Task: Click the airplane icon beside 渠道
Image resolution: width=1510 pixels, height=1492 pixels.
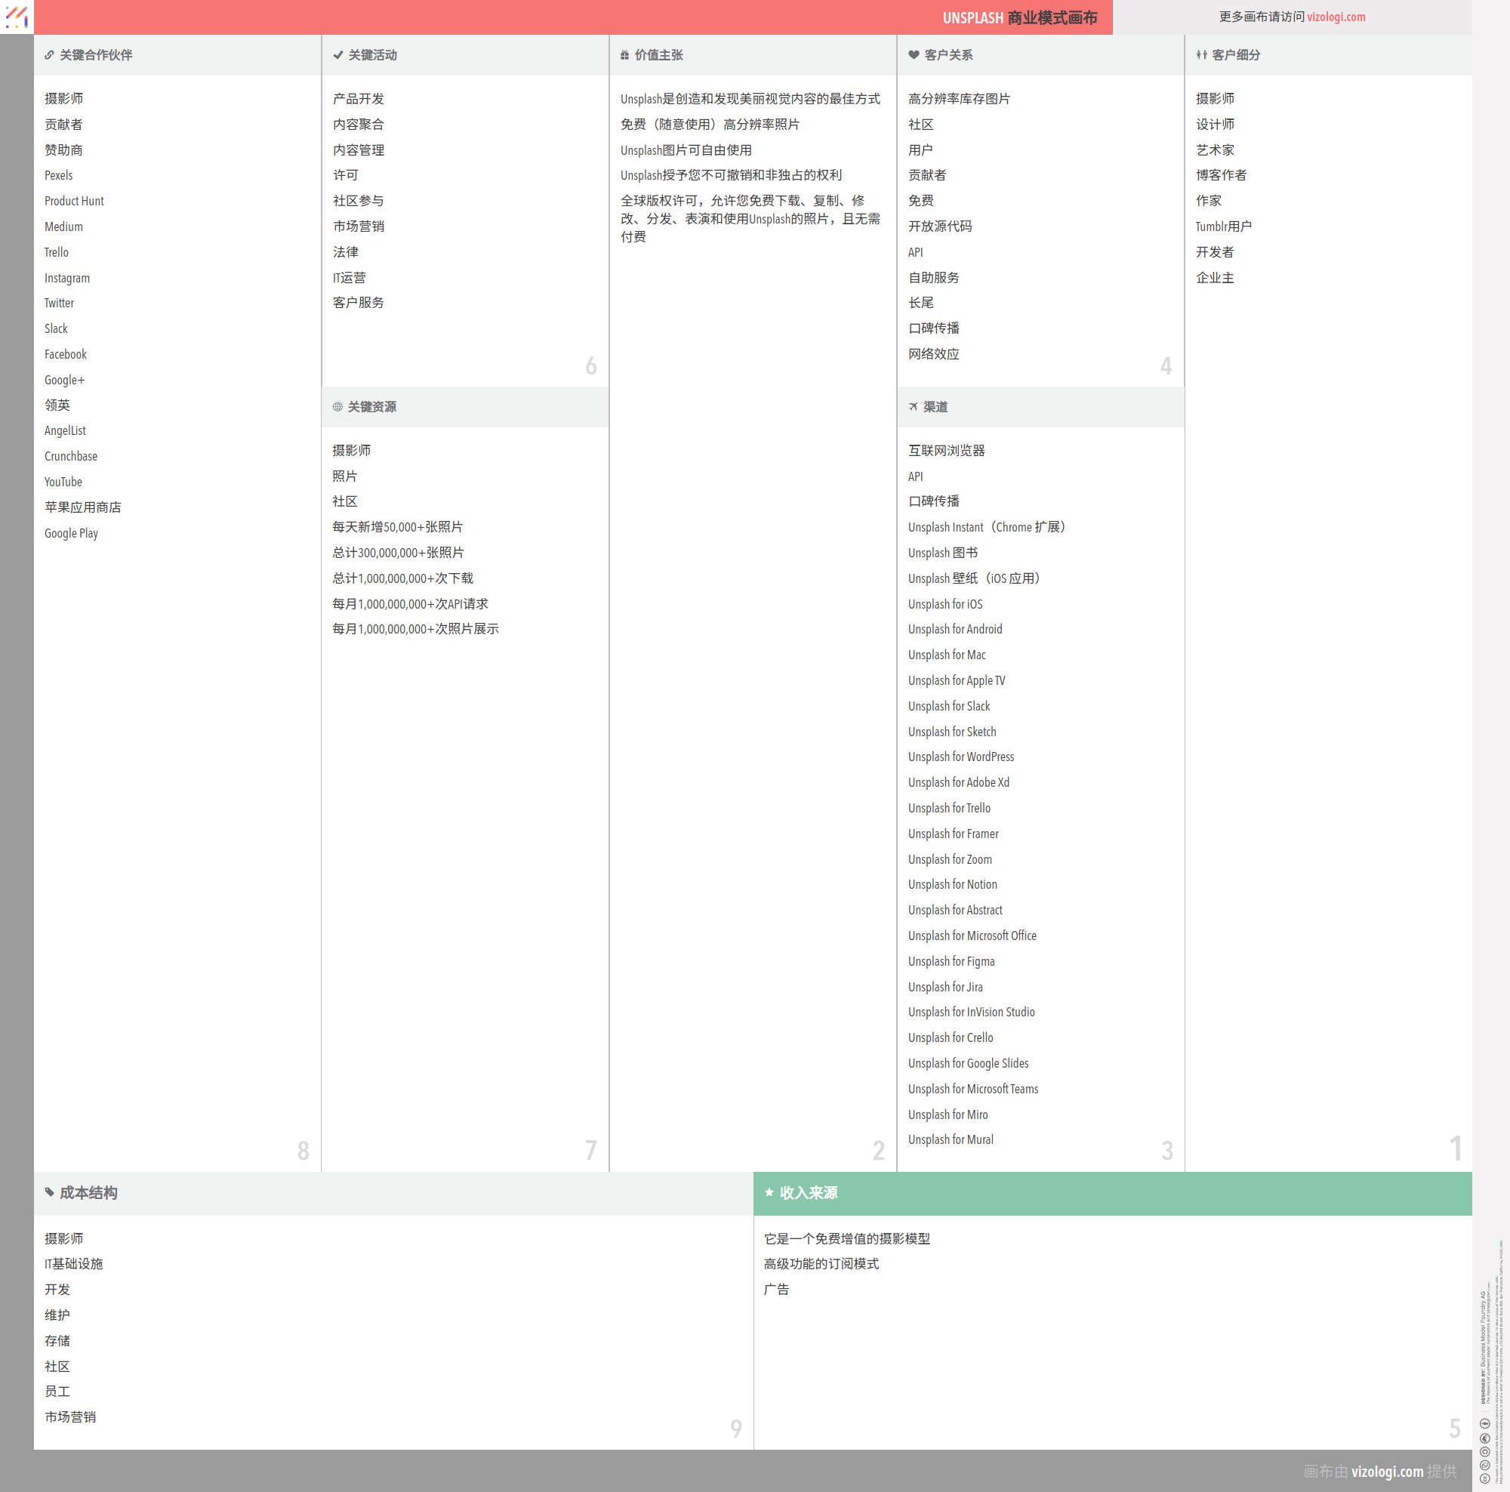Action: [x=913, y=407]
